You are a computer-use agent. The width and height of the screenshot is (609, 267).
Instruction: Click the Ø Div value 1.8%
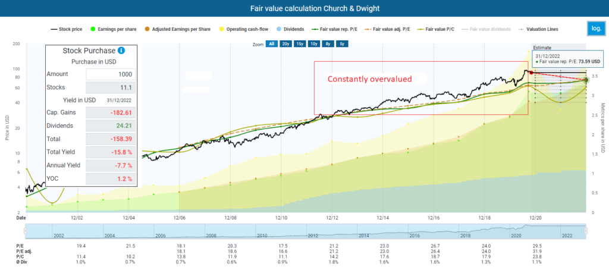click(x=333, y=262)
